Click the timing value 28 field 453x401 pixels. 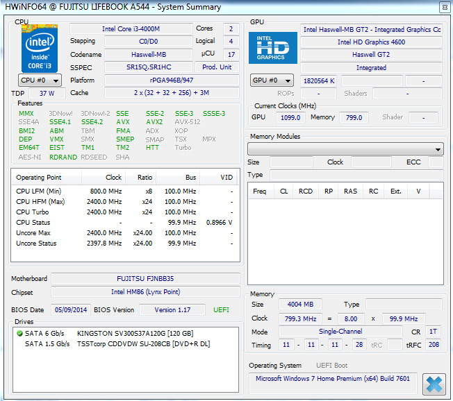[359, 344]
